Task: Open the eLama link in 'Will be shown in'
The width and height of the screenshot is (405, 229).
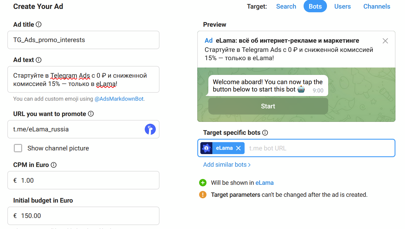Action: coord(264,183)
